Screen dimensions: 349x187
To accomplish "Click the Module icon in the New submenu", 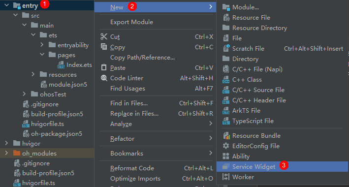I will (x=226, y=7).
